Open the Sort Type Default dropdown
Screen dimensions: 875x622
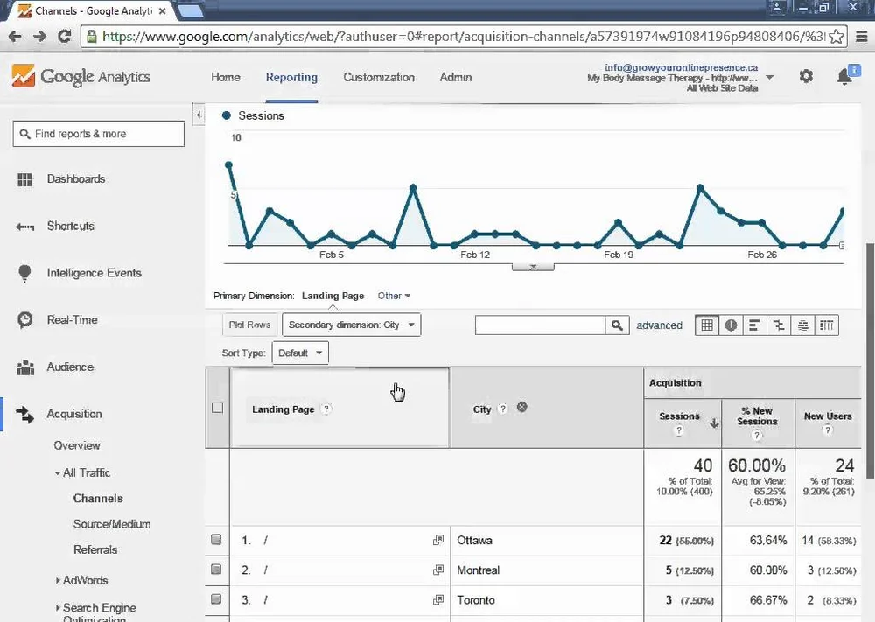(300, 353)
